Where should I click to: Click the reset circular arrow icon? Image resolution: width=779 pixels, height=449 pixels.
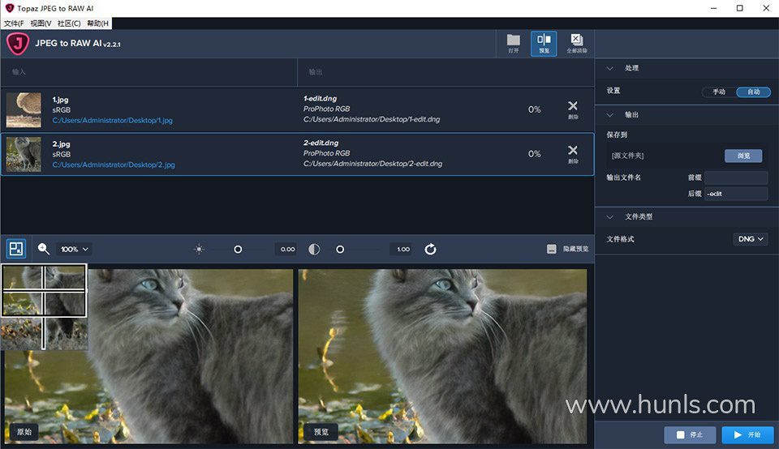[x=430, y=250]
